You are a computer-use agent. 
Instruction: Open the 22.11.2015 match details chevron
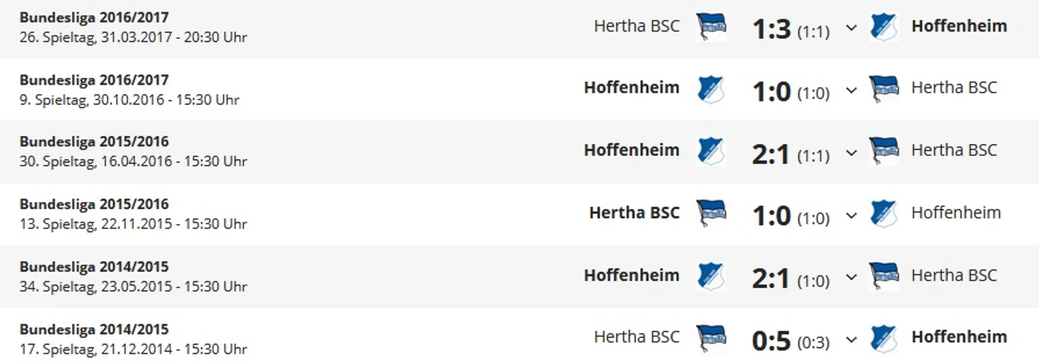pyautogui.click(x=851, y=215)
